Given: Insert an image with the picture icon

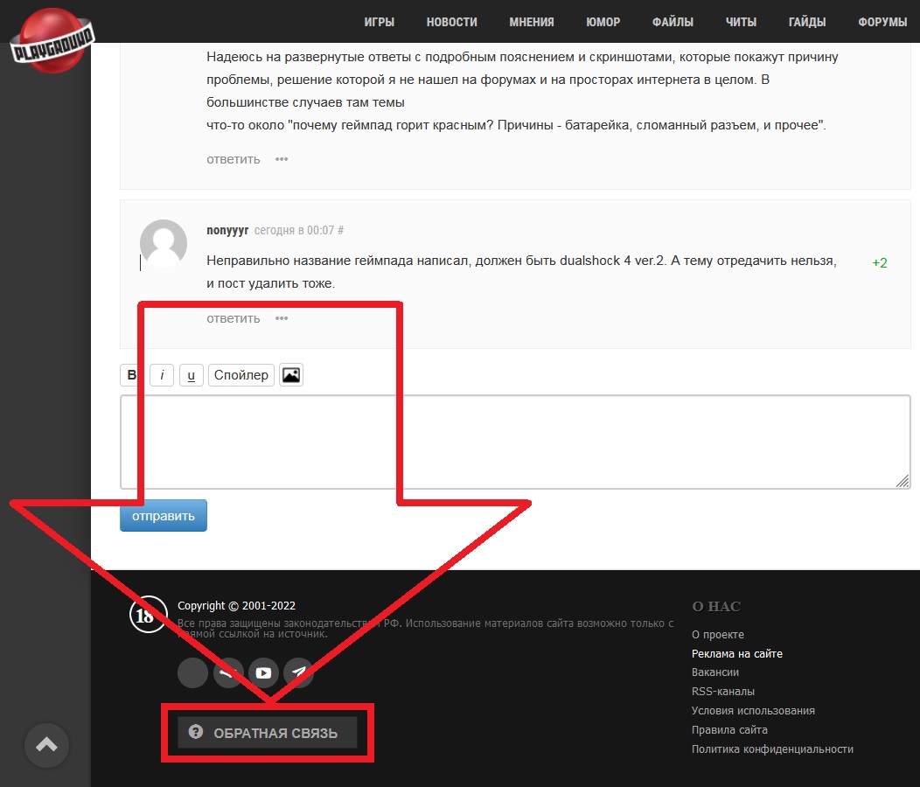Looking at the screenshot, I should click(x=291, y=375).
